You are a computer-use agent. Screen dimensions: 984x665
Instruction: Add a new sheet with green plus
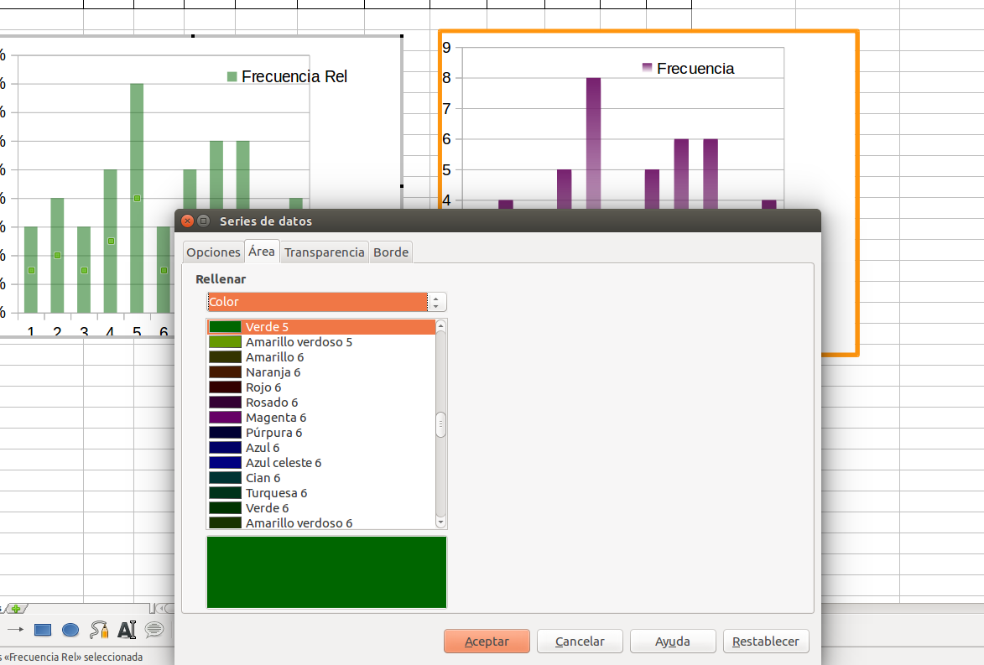click(x=15, y=608)
